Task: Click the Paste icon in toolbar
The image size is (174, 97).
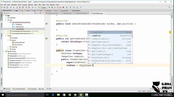Action: pos(23,7)
